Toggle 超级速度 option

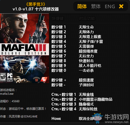pyautogui.click(x=86, y=80)
